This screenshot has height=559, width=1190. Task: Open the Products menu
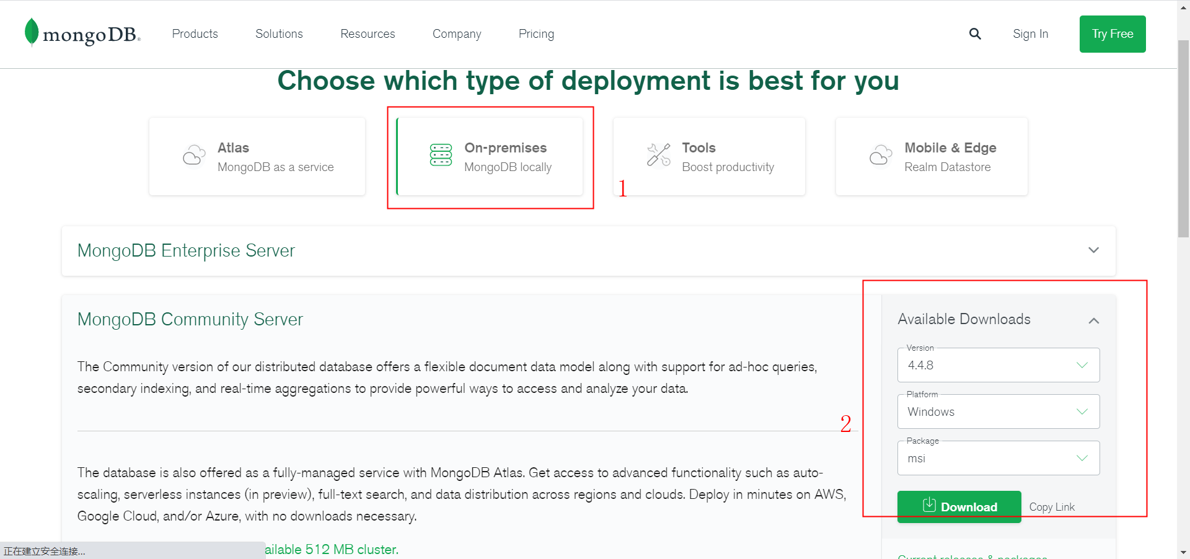pos(195,34)
